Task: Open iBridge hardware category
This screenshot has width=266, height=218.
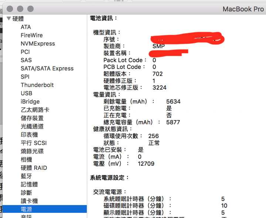Action: 30,102
